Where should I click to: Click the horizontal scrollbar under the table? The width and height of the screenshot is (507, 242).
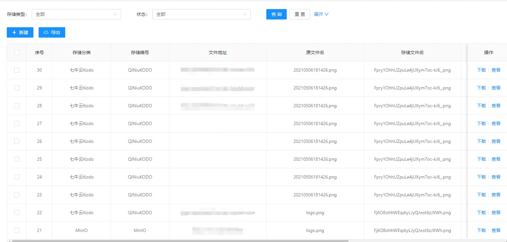click(x=180, y=241)
